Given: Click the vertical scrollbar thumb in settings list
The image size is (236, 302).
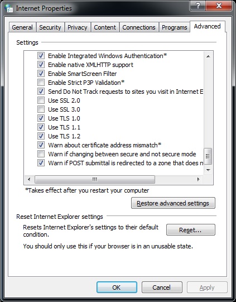Looking at the screenshot, I should click(x=208, y=156).
